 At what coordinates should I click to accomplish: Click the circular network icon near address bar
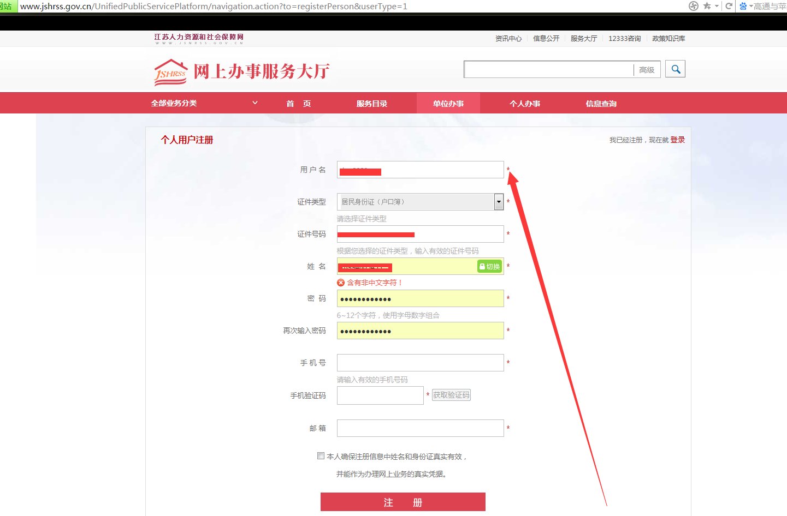[693, 6]
